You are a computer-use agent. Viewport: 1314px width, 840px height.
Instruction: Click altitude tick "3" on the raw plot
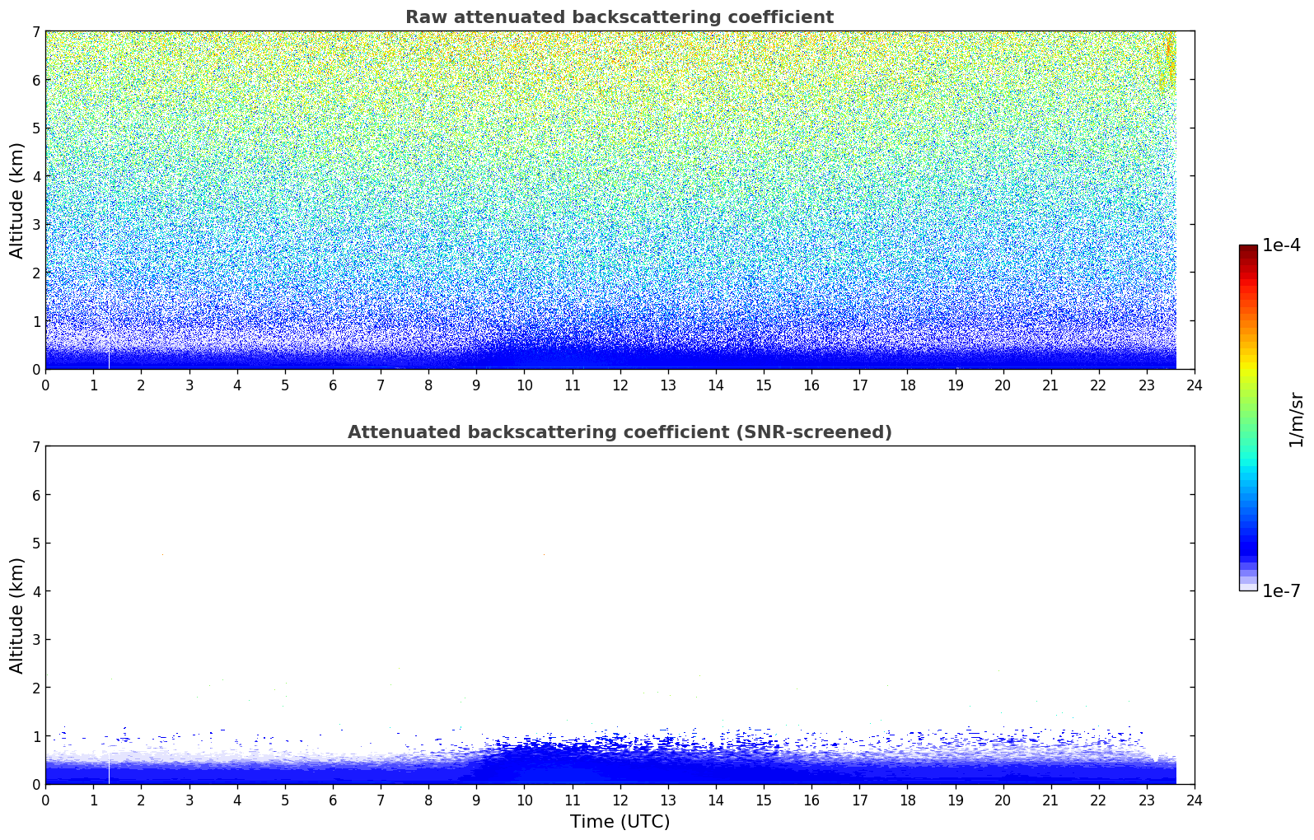(x=36, y=225)
